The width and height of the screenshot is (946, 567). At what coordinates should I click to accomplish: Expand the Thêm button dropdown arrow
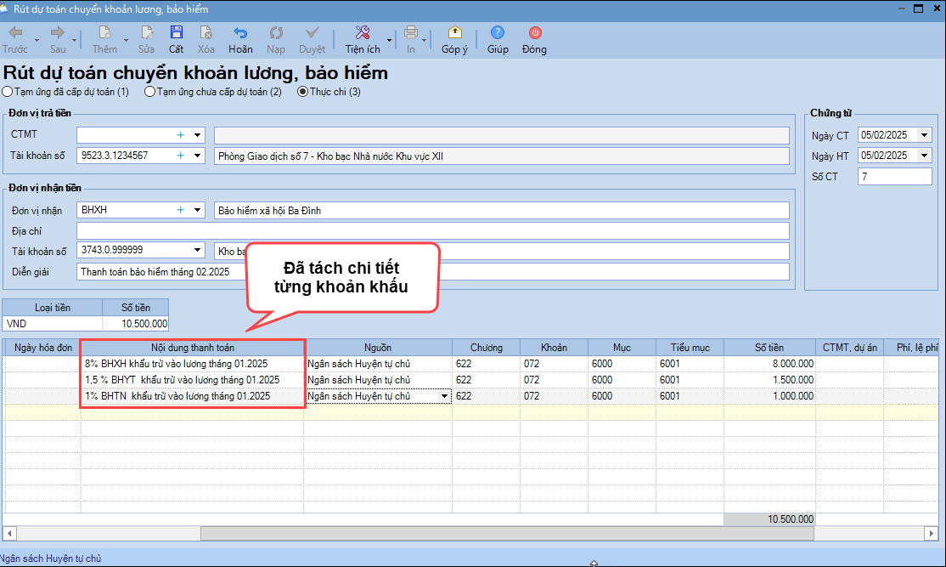pos(126,41)
